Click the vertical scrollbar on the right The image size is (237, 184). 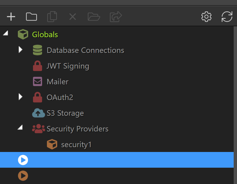(235, 105)
